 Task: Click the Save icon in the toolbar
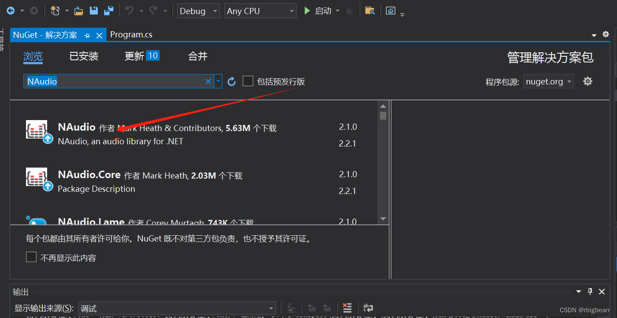(94, 10)
